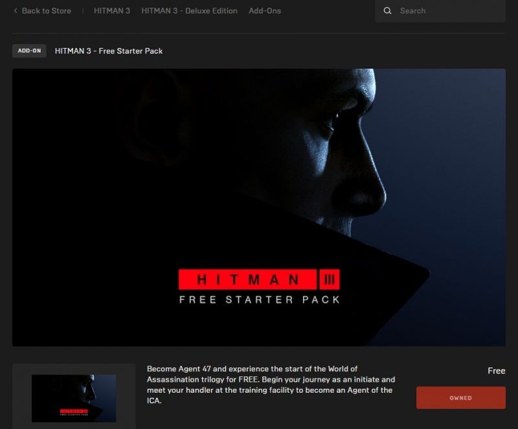Click the HITMAN 3 - Free Starter Pack title

[x=109, y=51]
